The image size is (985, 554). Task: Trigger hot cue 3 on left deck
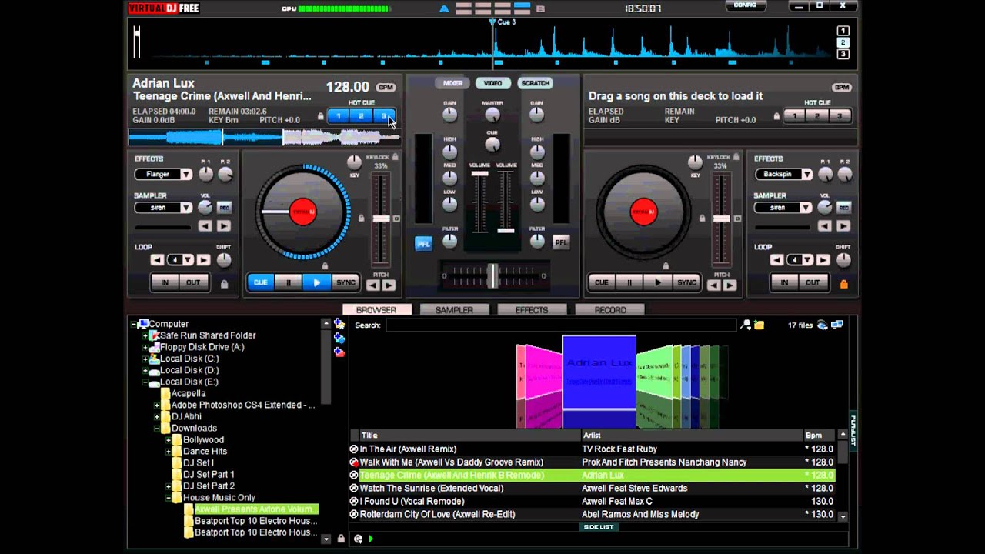[383, 116]
